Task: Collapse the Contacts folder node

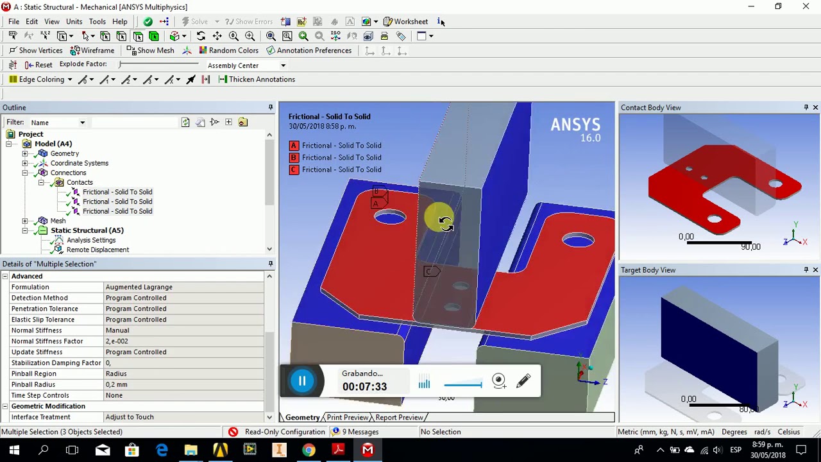Action: pos(41,182)
